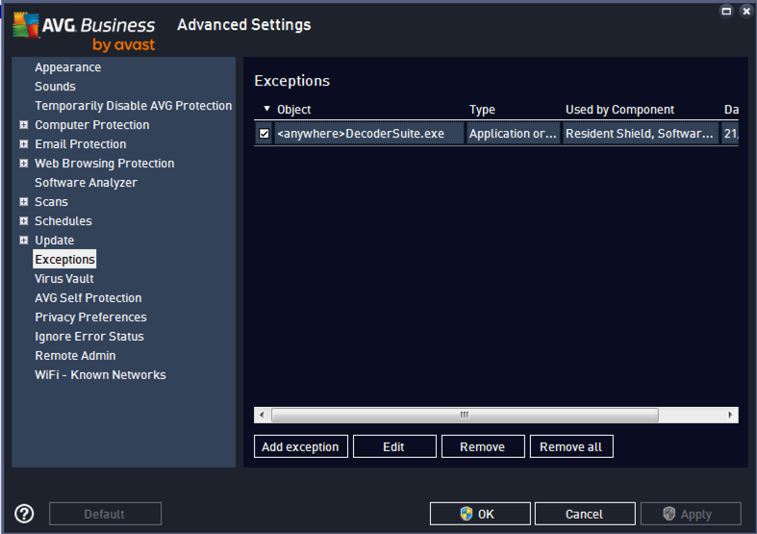Expand the Scans tree node
757x534 pixels.
point(23,201)
